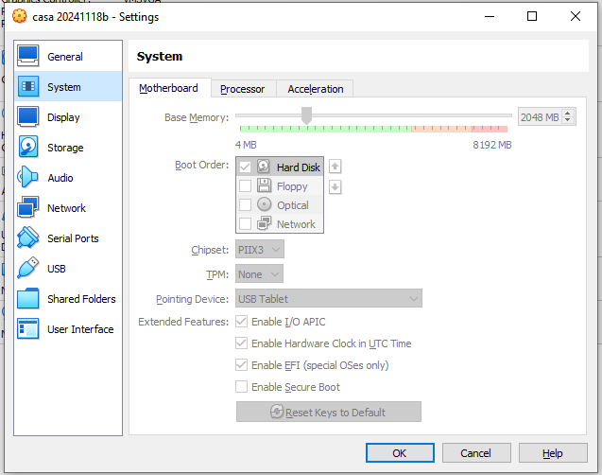This screenshot has width=602, height=475.
Task: Click the Optical disc icon in boot order
Action: pyautogui.click(x=264, y=204)
